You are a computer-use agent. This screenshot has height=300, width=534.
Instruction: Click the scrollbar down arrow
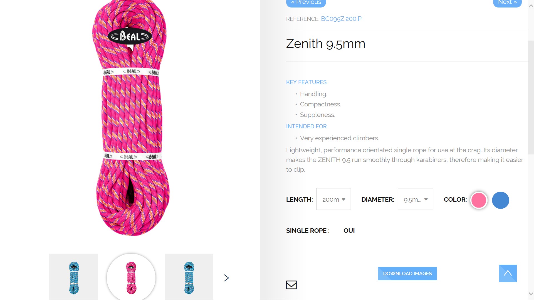click(x=531, y=294)
